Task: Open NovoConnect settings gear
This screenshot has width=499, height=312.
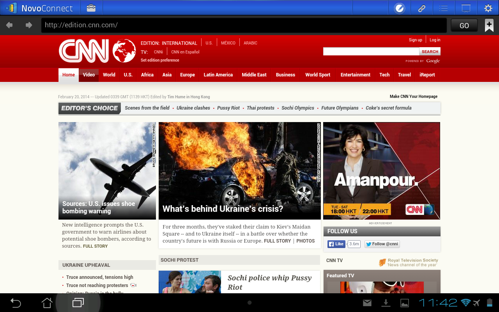Action: [488, 8]
